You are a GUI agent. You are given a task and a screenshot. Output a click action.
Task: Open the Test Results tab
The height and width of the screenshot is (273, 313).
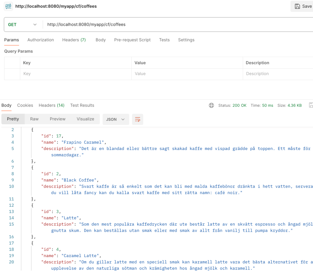[82, 105]
